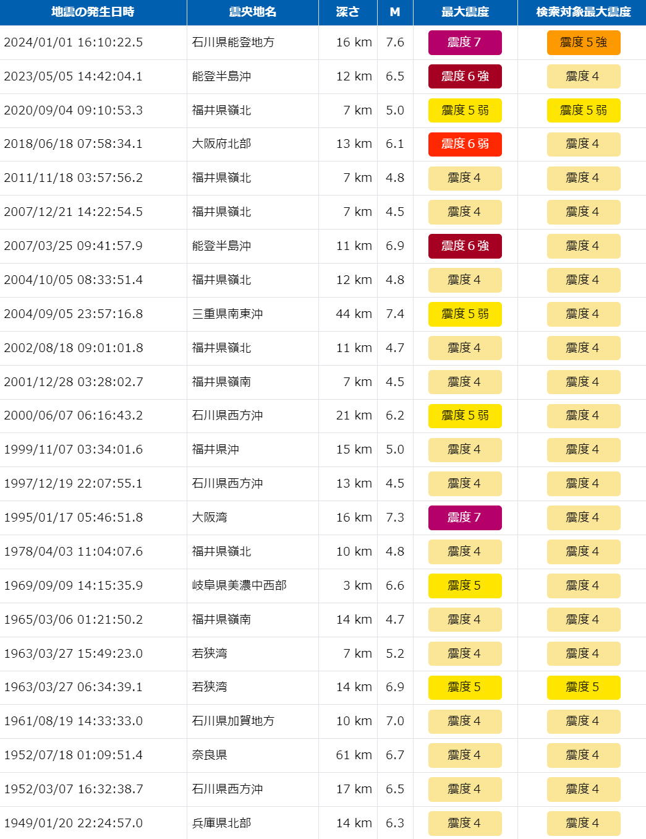This screenshot has height=839, width=646.
Task: Click the 石川県加賀地方 epicenter name
Action: tap(233, 721)
